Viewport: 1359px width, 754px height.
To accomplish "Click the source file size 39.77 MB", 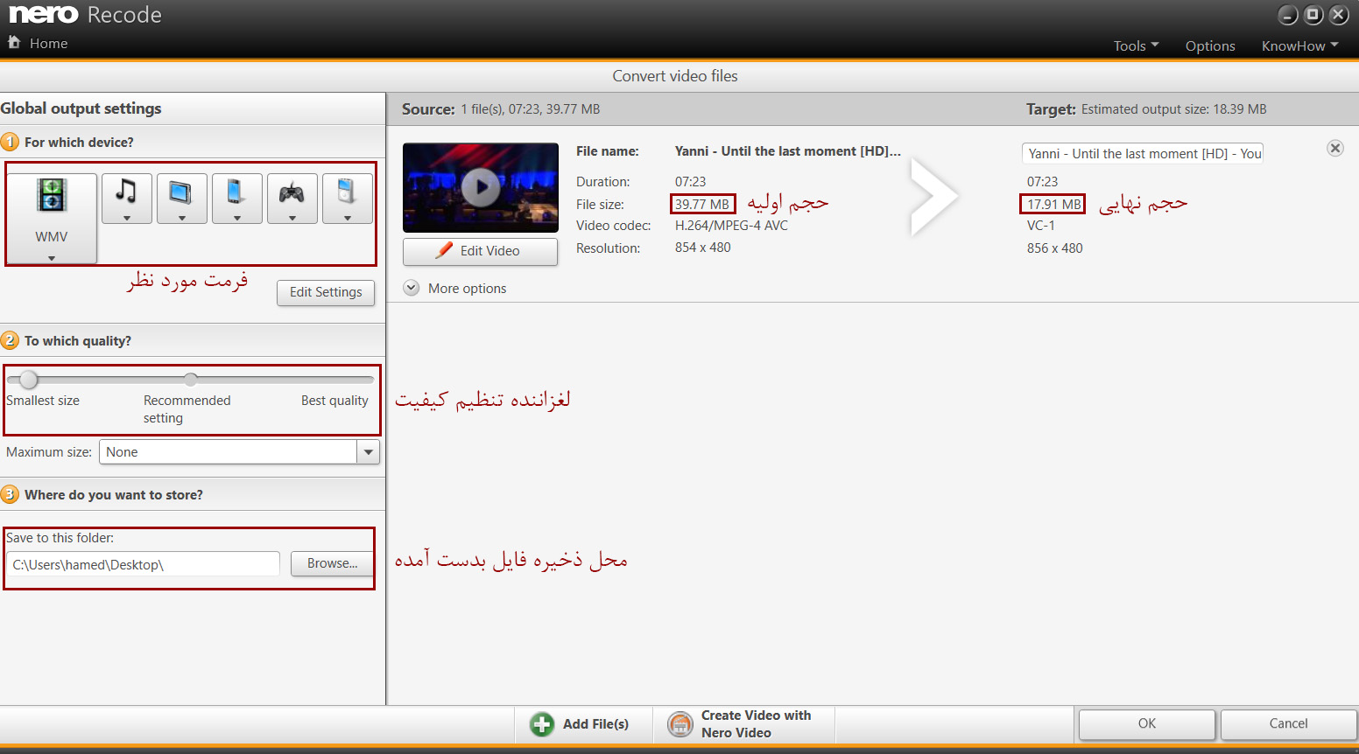I will 702,204.
